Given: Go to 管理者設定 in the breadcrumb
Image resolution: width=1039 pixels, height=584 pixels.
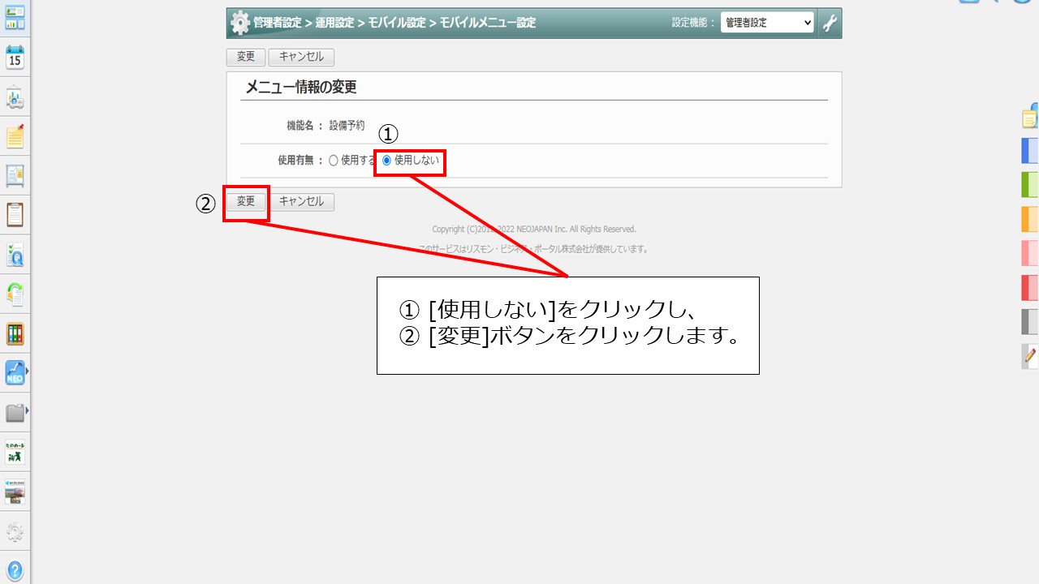Looking at the screenshot, I should [277, 23].
